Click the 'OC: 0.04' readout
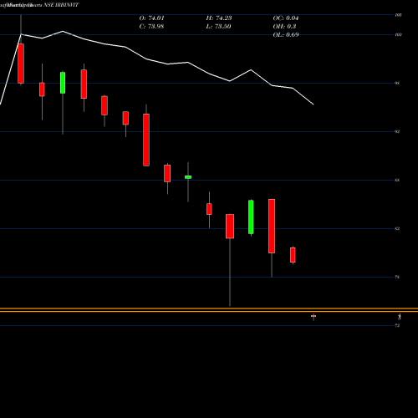Viewport: 418px width, 418px height. [x=286, y=18]
